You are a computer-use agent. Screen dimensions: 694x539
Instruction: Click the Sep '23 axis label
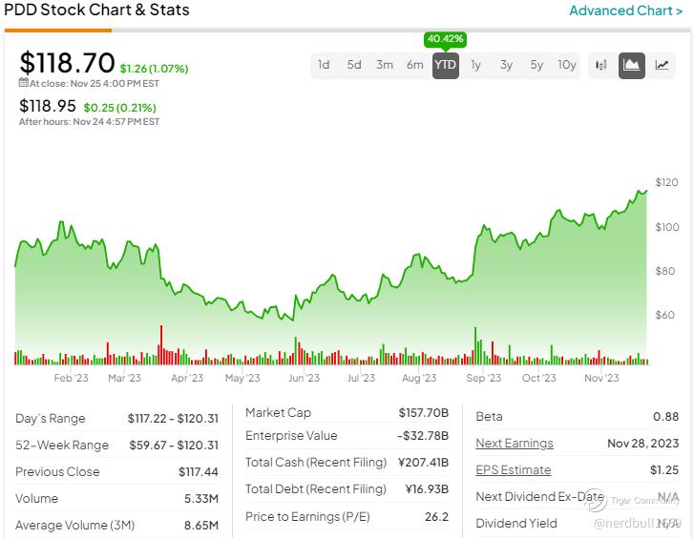point(483,378)
